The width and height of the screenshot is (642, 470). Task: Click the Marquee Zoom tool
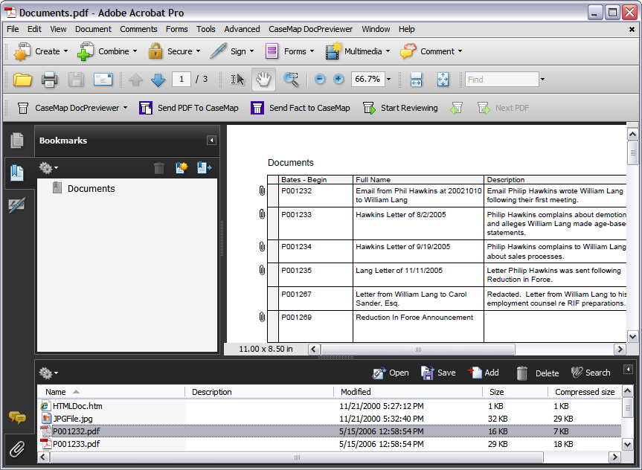pos(291,80)
